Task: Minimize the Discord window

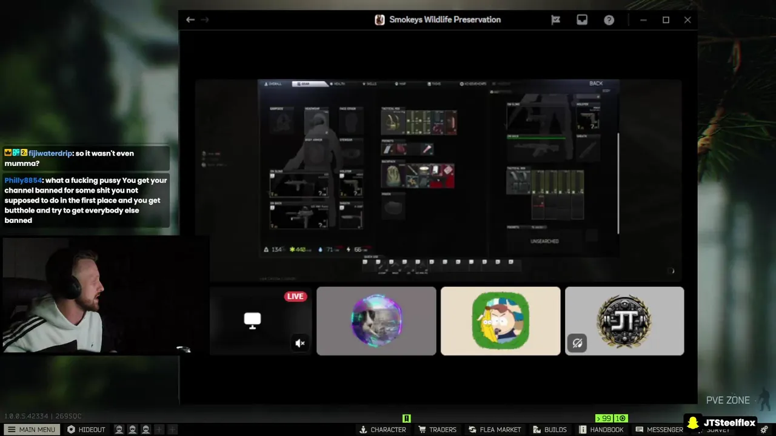Action: tap(643, 20)
